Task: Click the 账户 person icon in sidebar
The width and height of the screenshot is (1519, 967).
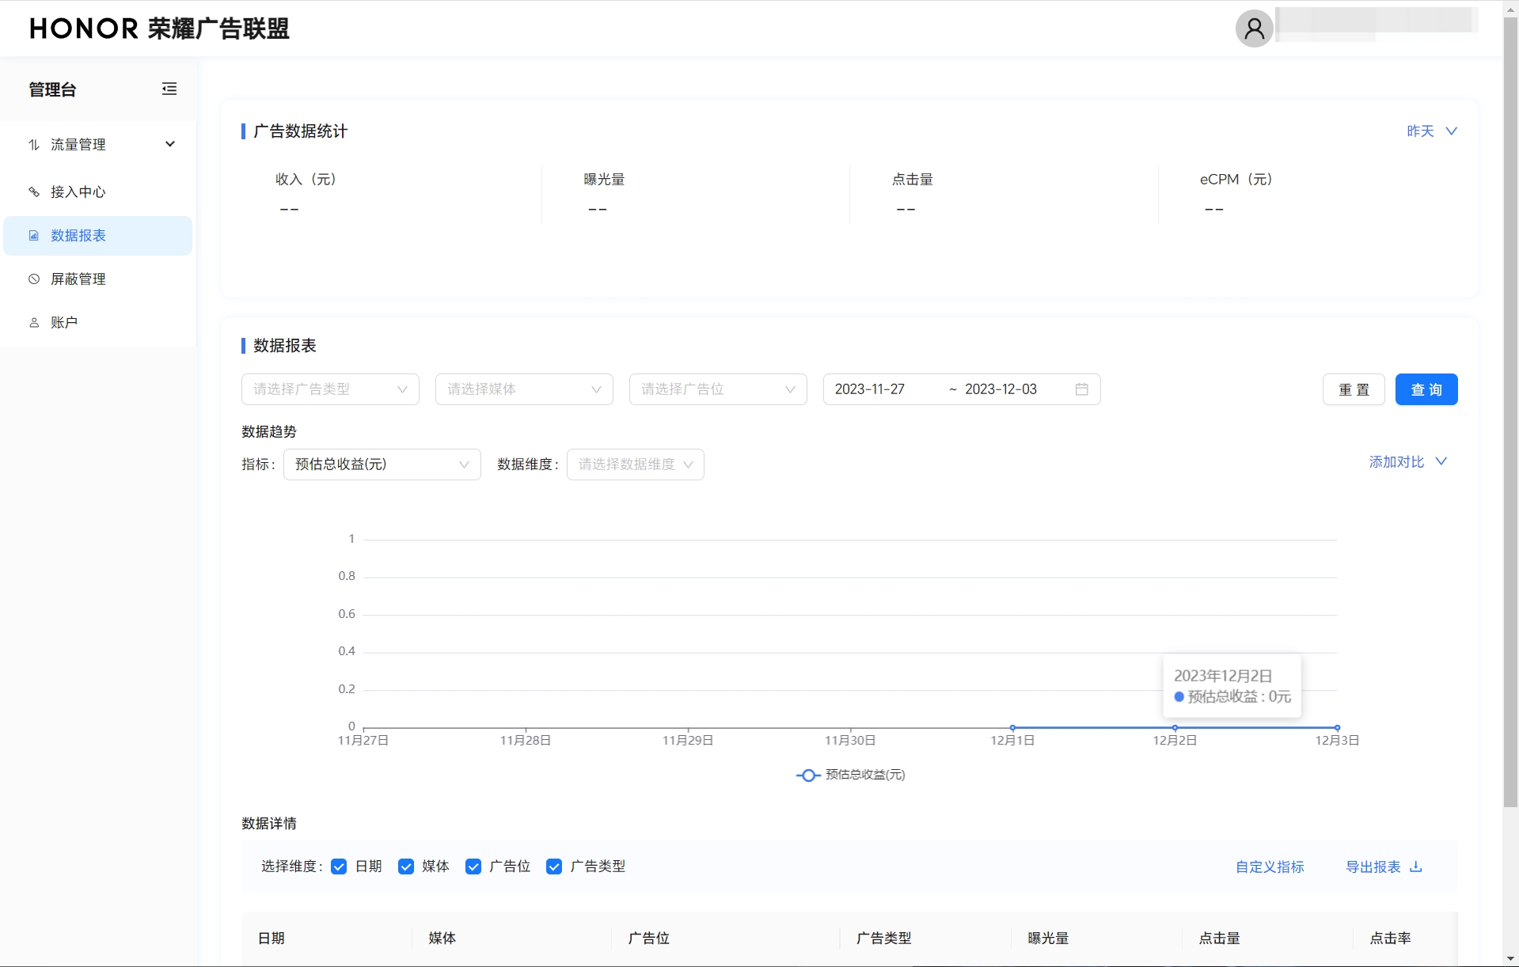Action: click(x=34, y=323)
